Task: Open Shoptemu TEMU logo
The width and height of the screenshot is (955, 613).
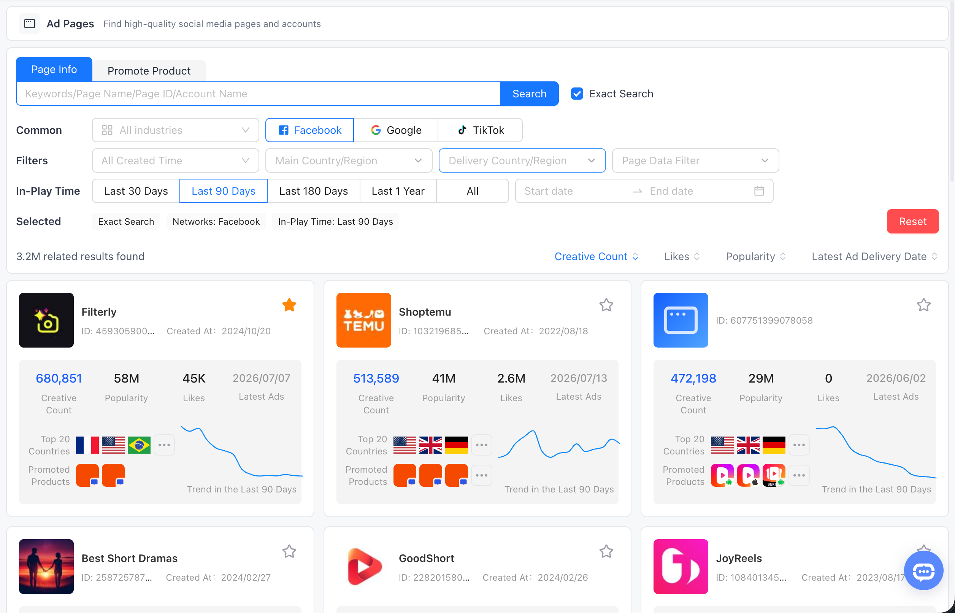Action: (x=363, y=320)
